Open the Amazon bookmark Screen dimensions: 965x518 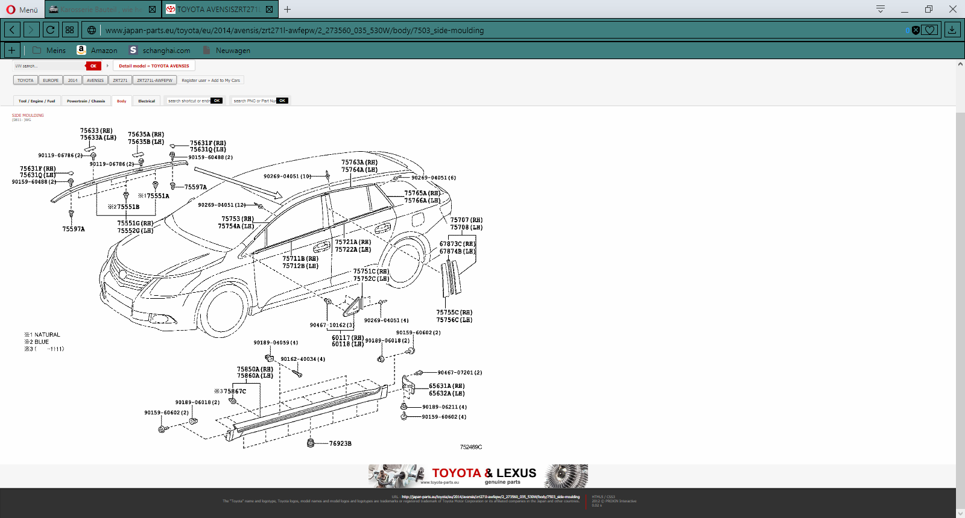pyautogui.click(x=97, y=51)
